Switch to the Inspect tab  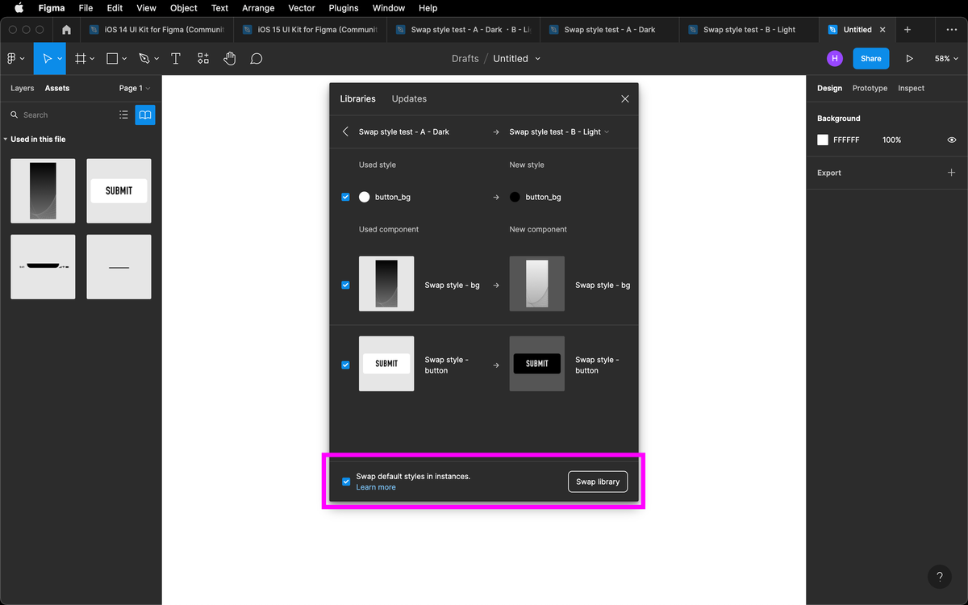point(912,88)
